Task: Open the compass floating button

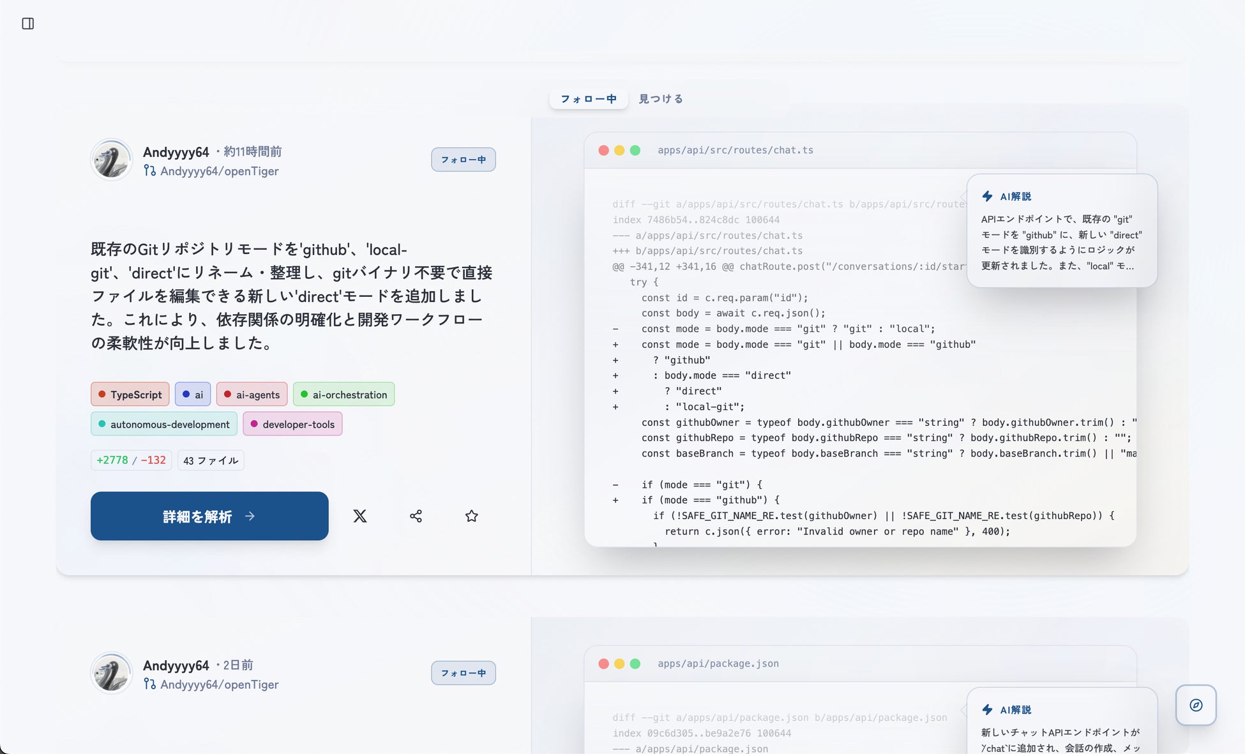Action: point(1195,705)
